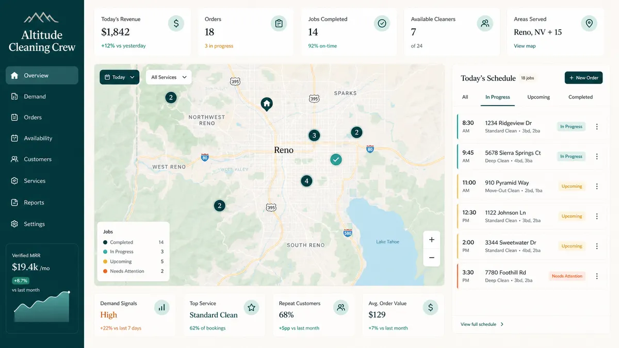Open options menu for 5678 Sierra Springs Ct
The image size is (619, 348).
click(x=597, y=157)
